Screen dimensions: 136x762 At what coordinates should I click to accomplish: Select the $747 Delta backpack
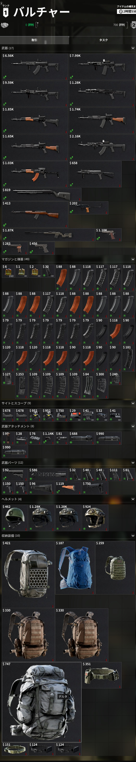tap(41, 702)
